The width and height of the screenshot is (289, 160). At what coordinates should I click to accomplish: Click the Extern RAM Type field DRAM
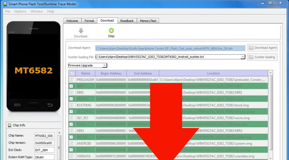(x=44, y=157)
